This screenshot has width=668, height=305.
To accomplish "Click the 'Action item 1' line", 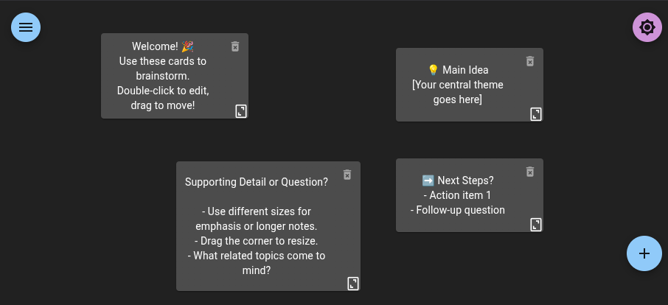I will pyautogui.click(x=457, y=195).
